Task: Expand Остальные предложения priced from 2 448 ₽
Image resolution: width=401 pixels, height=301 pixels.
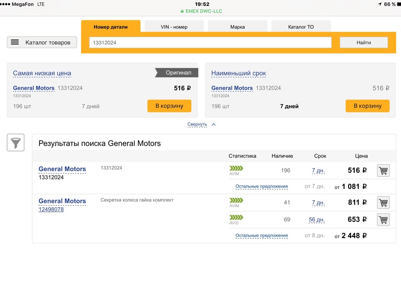Action: [261, 235]
